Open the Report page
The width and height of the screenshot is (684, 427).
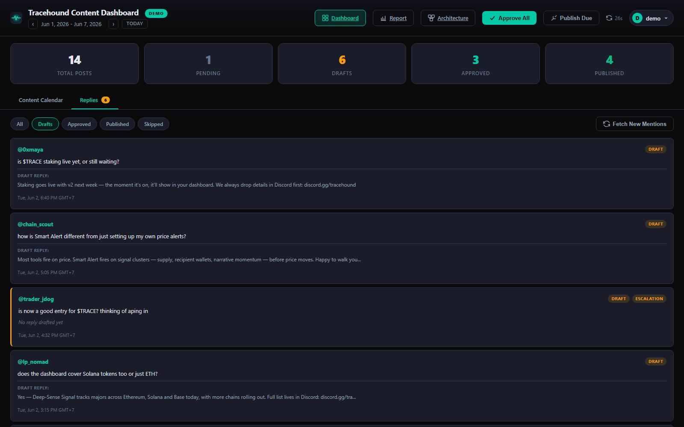[x=393, y=18]
